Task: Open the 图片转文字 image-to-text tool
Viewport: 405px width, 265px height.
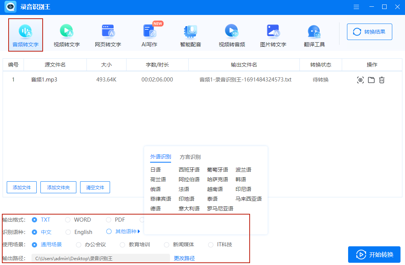Action: [273, 36]
